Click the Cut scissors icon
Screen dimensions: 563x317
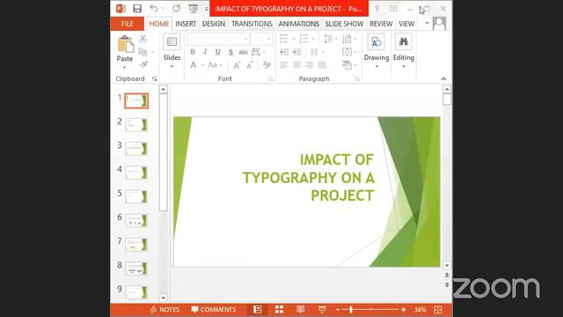pos(143,39)
